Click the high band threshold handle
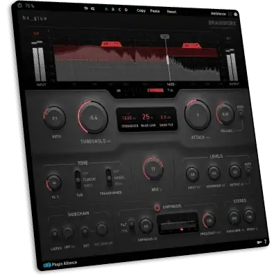This screenshot has width=274, height=278. tap(191, 46)
